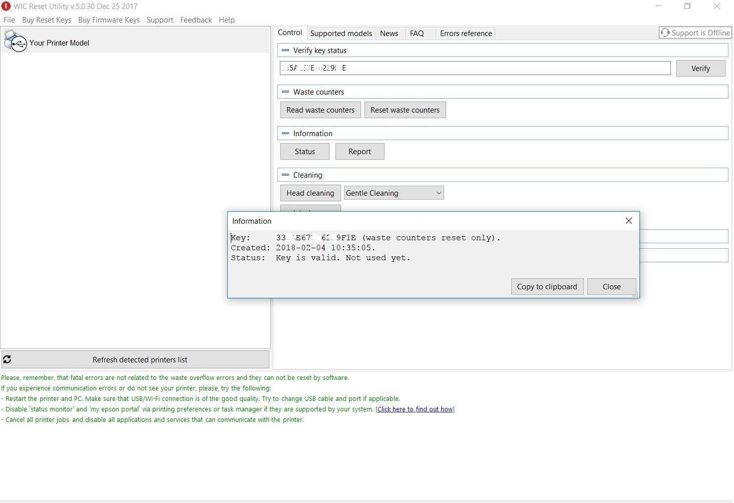Viewport: 734px width, 503px height.
Task: Open the Buy Firmware Keys menu
Action: click(x=109, y=20)
